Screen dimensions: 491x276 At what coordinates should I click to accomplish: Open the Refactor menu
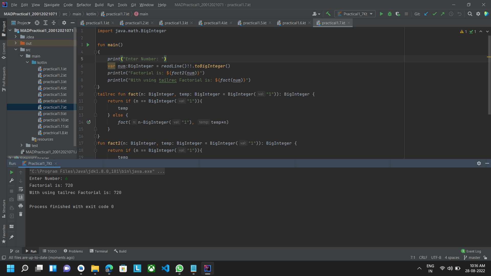(x=84, y=5)
